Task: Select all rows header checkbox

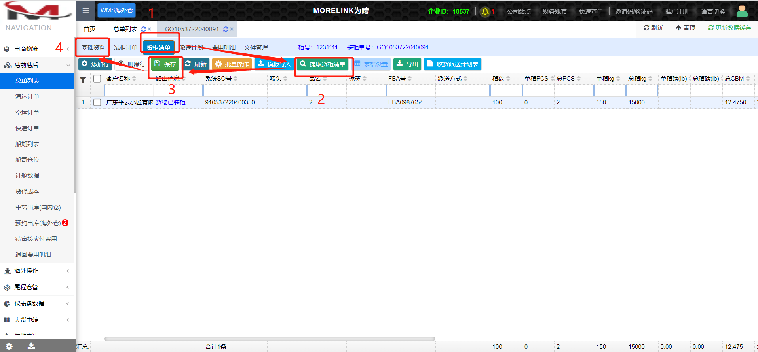Action: point(97,79)
